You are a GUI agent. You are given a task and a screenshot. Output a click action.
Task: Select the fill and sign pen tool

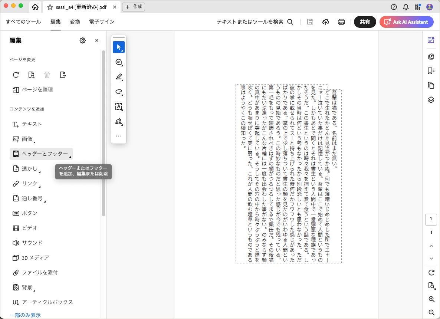[x=119, y=122]
